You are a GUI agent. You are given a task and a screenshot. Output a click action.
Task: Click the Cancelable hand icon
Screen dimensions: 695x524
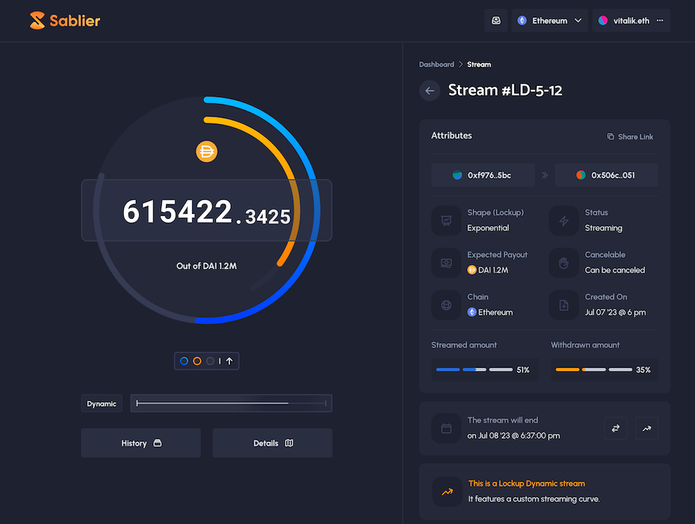pos(563,263)
